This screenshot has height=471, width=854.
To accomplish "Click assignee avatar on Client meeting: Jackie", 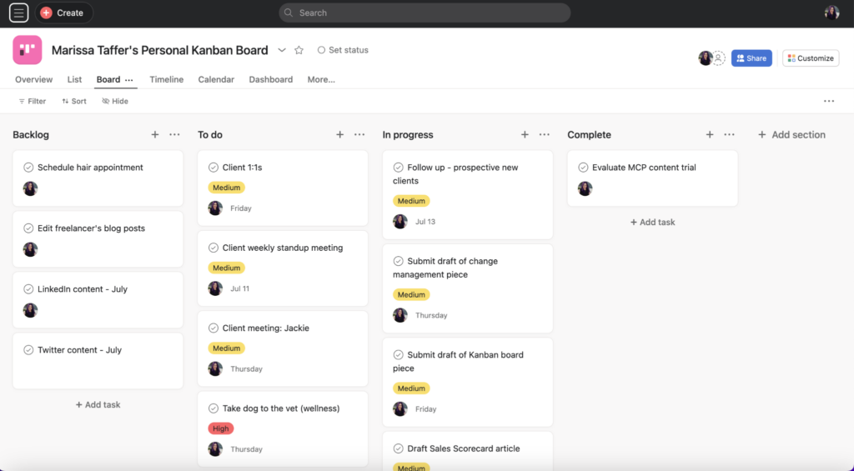I will [215, 368].
